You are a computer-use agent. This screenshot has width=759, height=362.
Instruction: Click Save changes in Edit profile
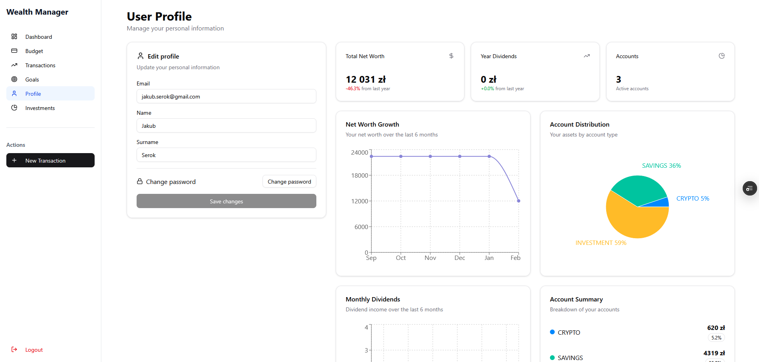click(226, 201)
